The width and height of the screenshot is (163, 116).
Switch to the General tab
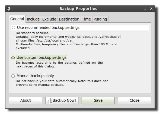[x=17, y=19]
